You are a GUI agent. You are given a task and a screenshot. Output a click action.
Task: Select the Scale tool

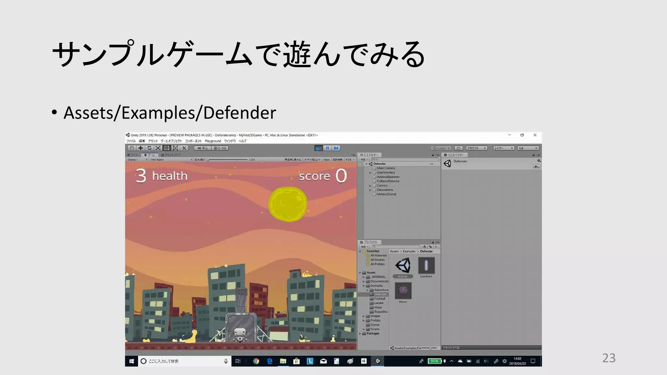(x=158, y=148)
